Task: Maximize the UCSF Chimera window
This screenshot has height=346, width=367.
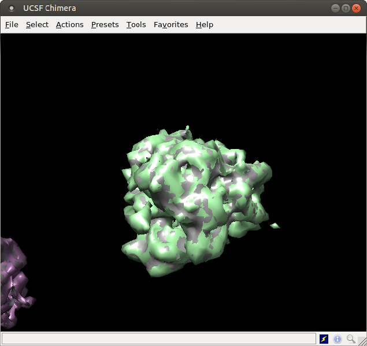Action: point(346,9)
